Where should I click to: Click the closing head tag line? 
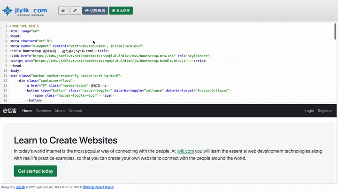[x=16, y=66]
